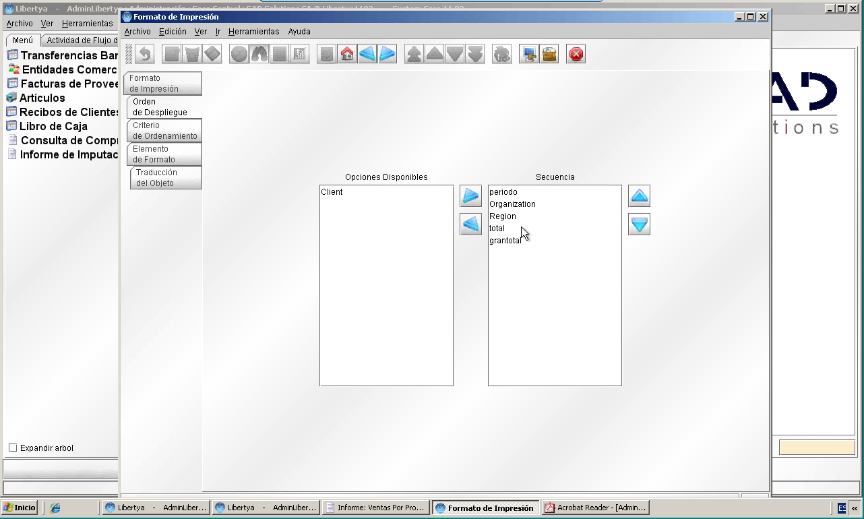Click the undo arrow toolbar icon
Screen dimensions: 864x519
pos(145,54)
